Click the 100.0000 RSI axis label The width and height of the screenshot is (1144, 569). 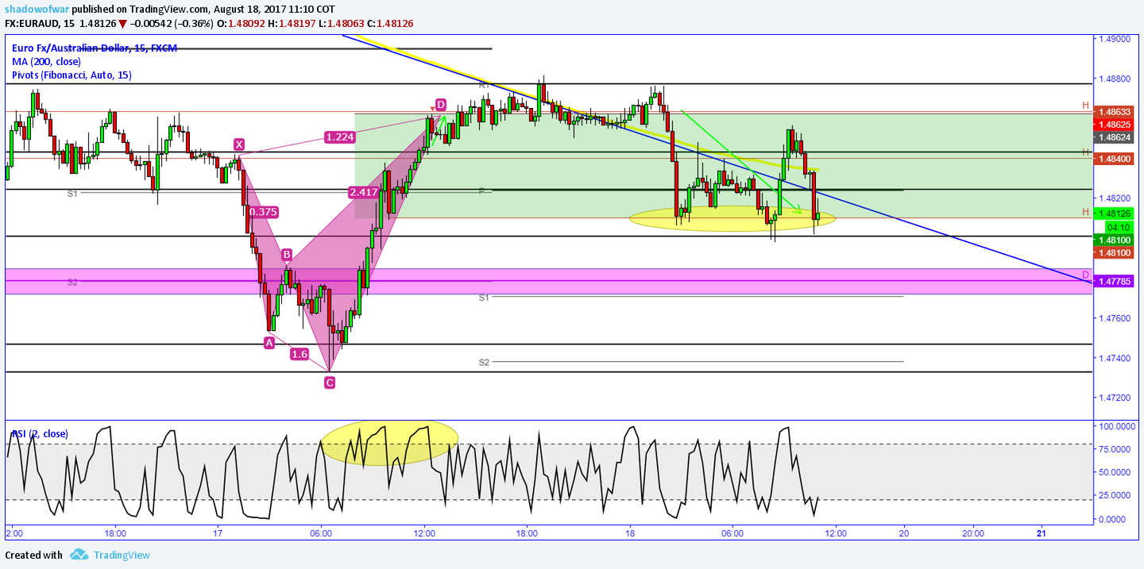coord(1117,426)
